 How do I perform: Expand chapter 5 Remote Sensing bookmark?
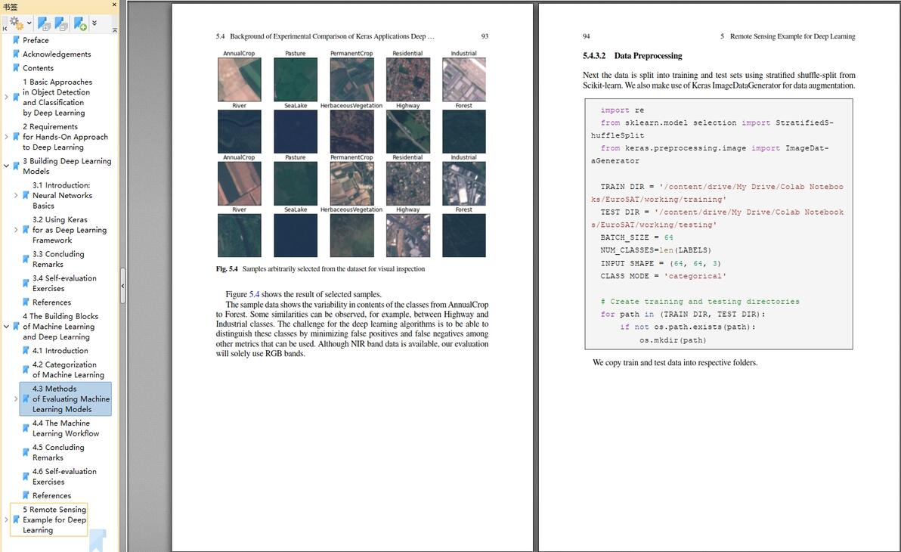[6, 519]
